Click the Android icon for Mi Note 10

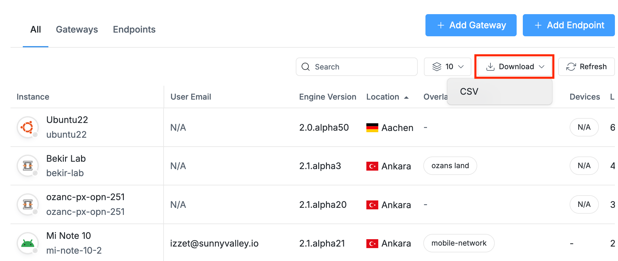tap(28, 243)
